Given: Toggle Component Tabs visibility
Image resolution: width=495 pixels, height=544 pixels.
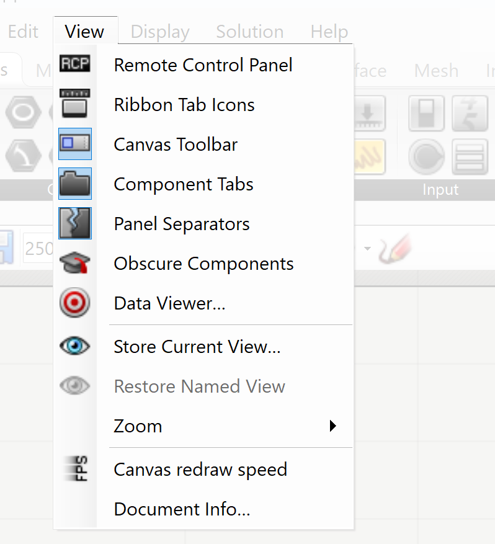Looking at the screenshot, I should click(184, 184).
